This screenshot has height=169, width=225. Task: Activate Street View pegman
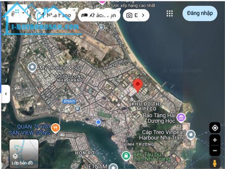click(x=215, y=163)
